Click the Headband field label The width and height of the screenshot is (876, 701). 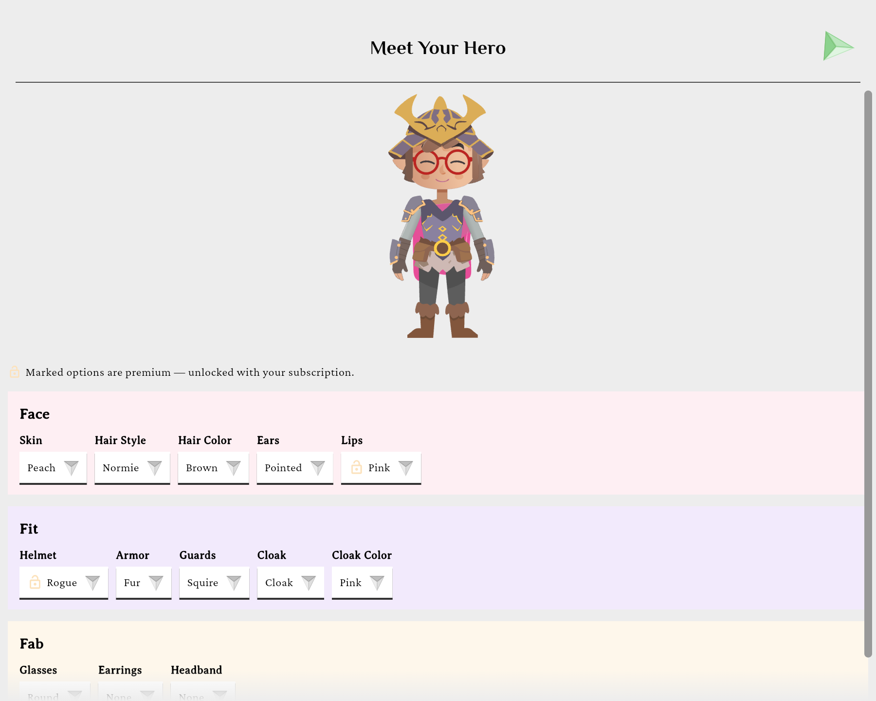(197, 670)
